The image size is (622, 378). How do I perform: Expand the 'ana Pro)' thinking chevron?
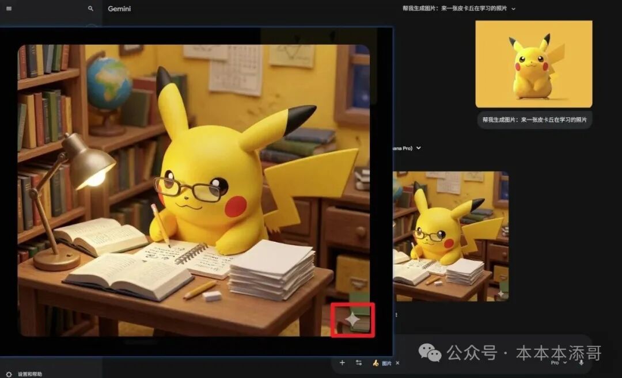(x=419, y=148)
